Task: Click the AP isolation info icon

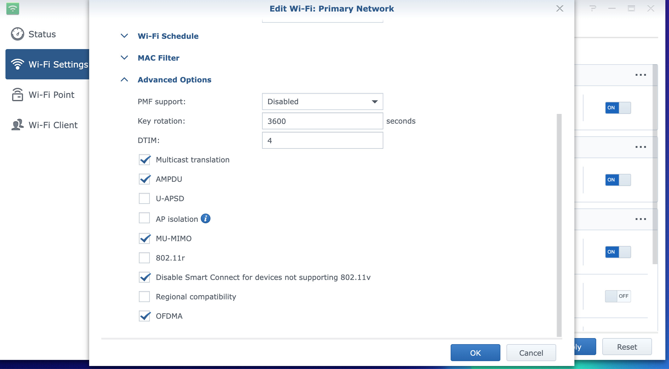Action: [205, 218]
